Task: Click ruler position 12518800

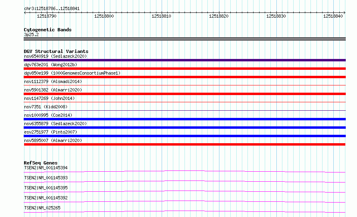Action: 104,16
